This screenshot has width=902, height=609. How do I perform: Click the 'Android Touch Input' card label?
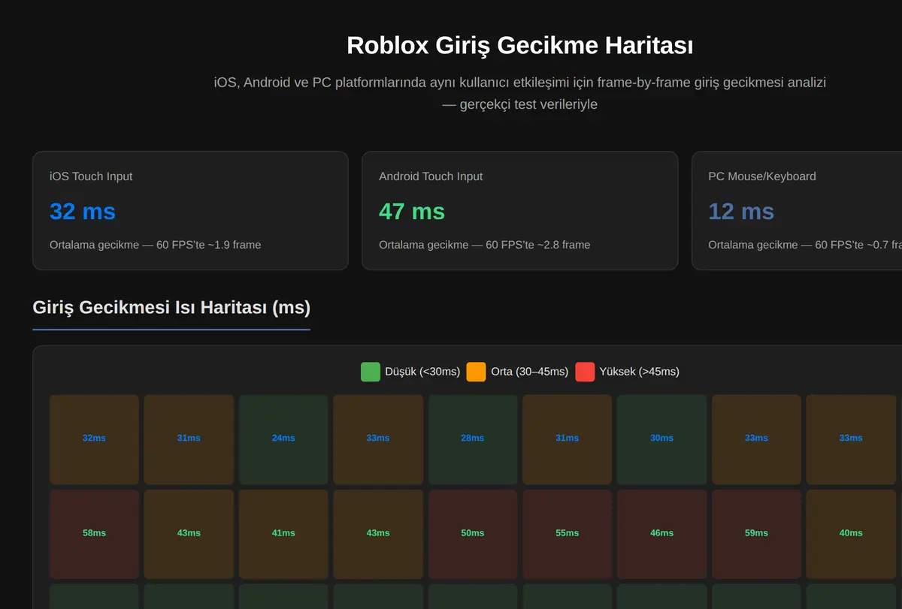pyautogui.click(x=431, y=176)
